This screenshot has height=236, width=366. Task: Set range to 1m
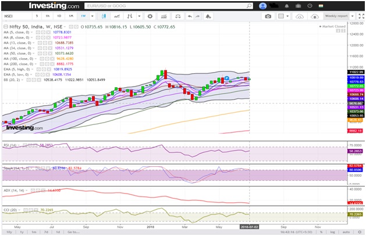(x=34, y=232)
